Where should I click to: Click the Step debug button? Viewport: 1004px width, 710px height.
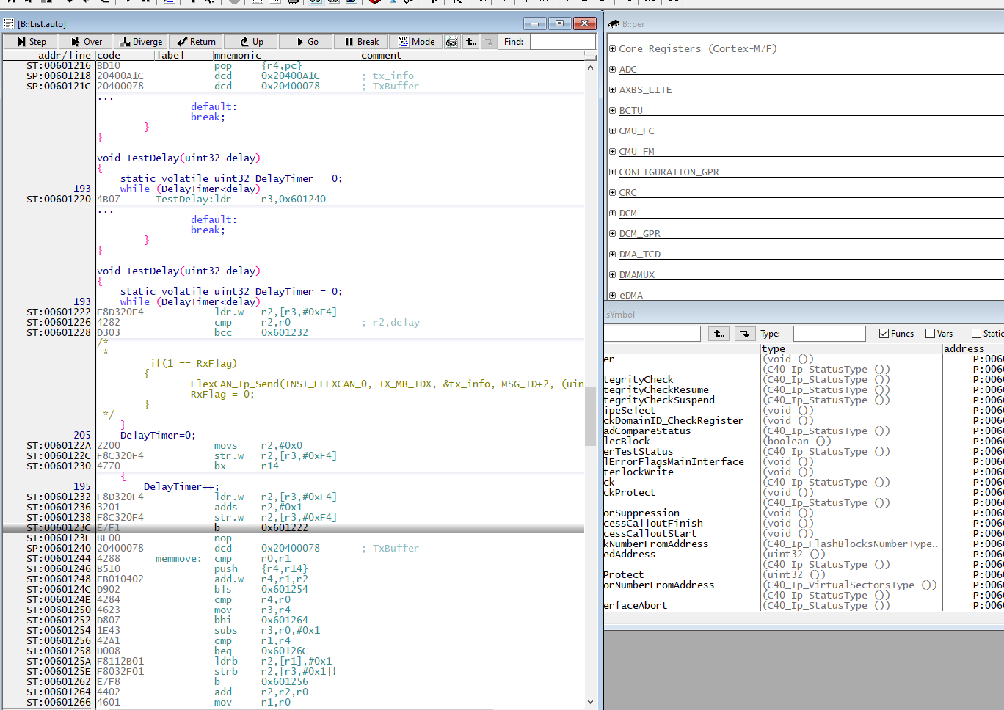pos(32,42)
